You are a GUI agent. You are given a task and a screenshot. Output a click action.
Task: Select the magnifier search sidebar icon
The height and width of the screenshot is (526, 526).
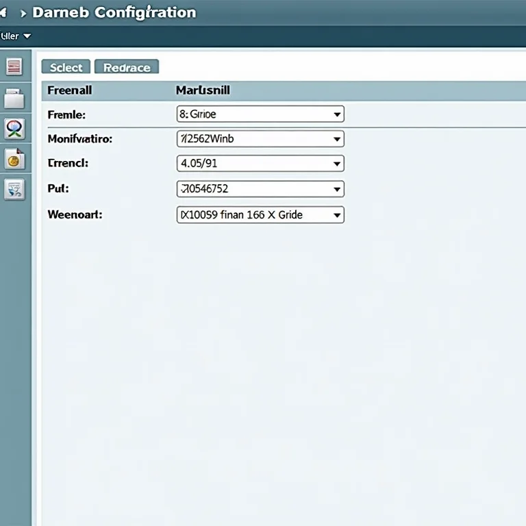coord(14,129)
